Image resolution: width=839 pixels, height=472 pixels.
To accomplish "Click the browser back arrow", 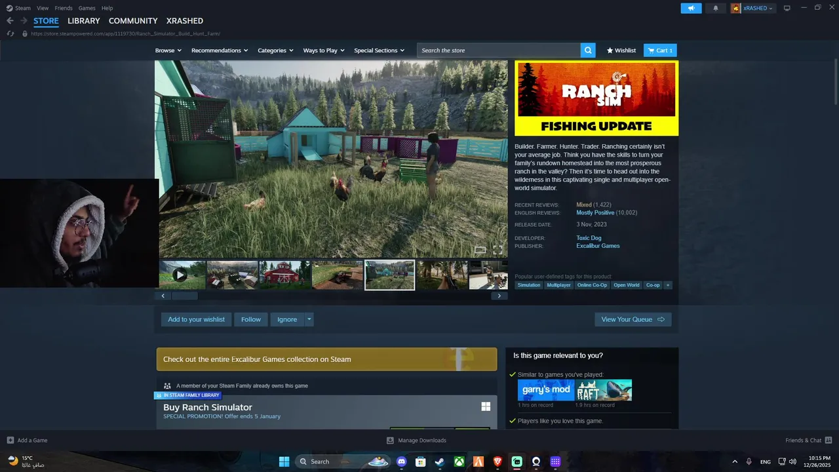I will pyautogui.click(x=10, y=21).
